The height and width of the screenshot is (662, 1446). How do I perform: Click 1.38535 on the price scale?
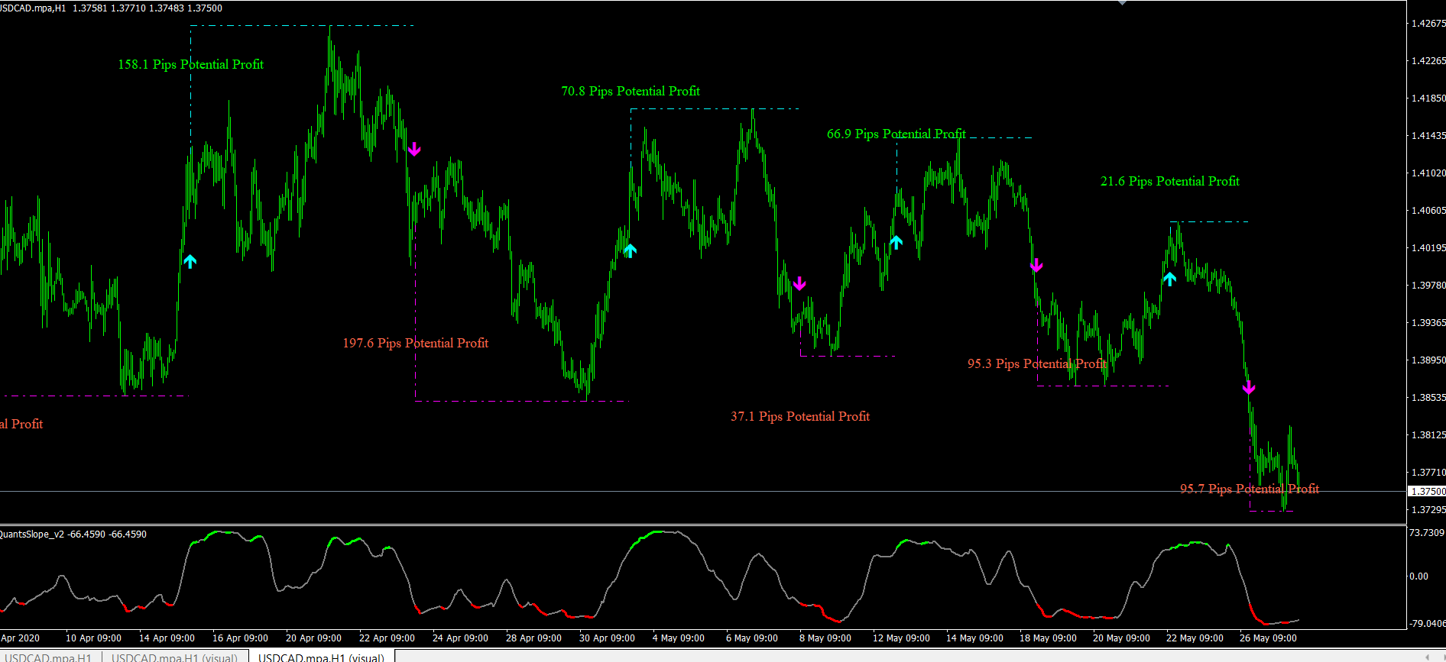[x=1428, y=397]
